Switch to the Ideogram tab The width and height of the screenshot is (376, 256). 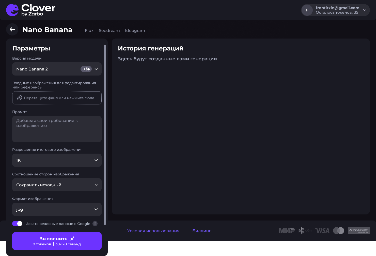pyautogui.click(x=135, y=30)
